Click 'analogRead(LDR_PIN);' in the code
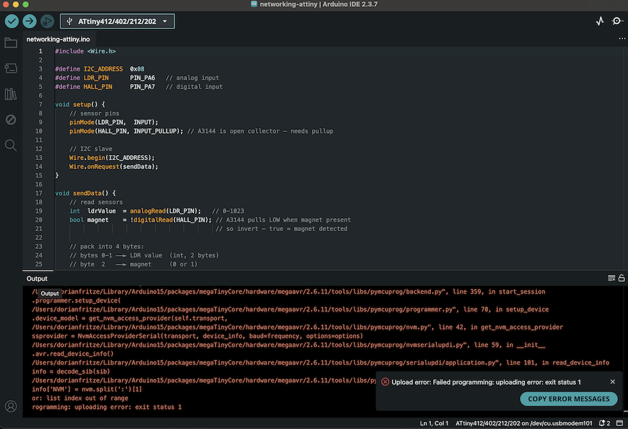Viewport: 628px width, 429px height. point(165,211)
